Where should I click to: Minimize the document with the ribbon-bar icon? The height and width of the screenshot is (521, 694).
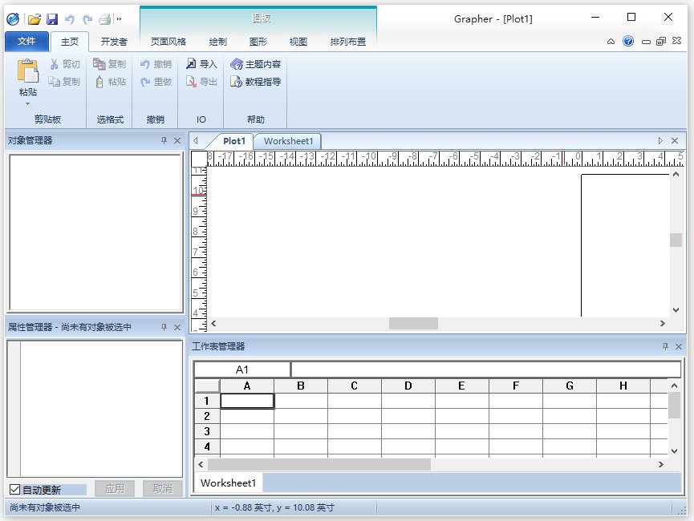point(646,42)
